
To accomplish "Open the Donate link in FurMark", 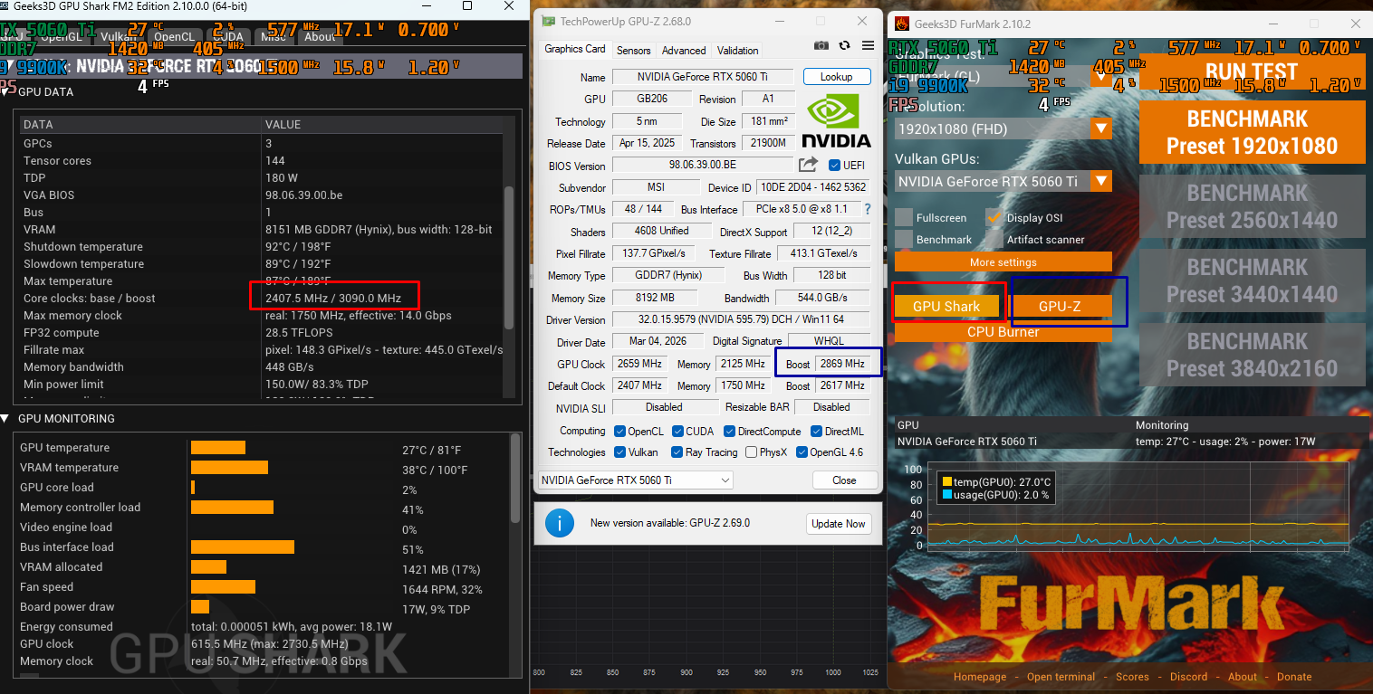I will [x=1294, y=677].
